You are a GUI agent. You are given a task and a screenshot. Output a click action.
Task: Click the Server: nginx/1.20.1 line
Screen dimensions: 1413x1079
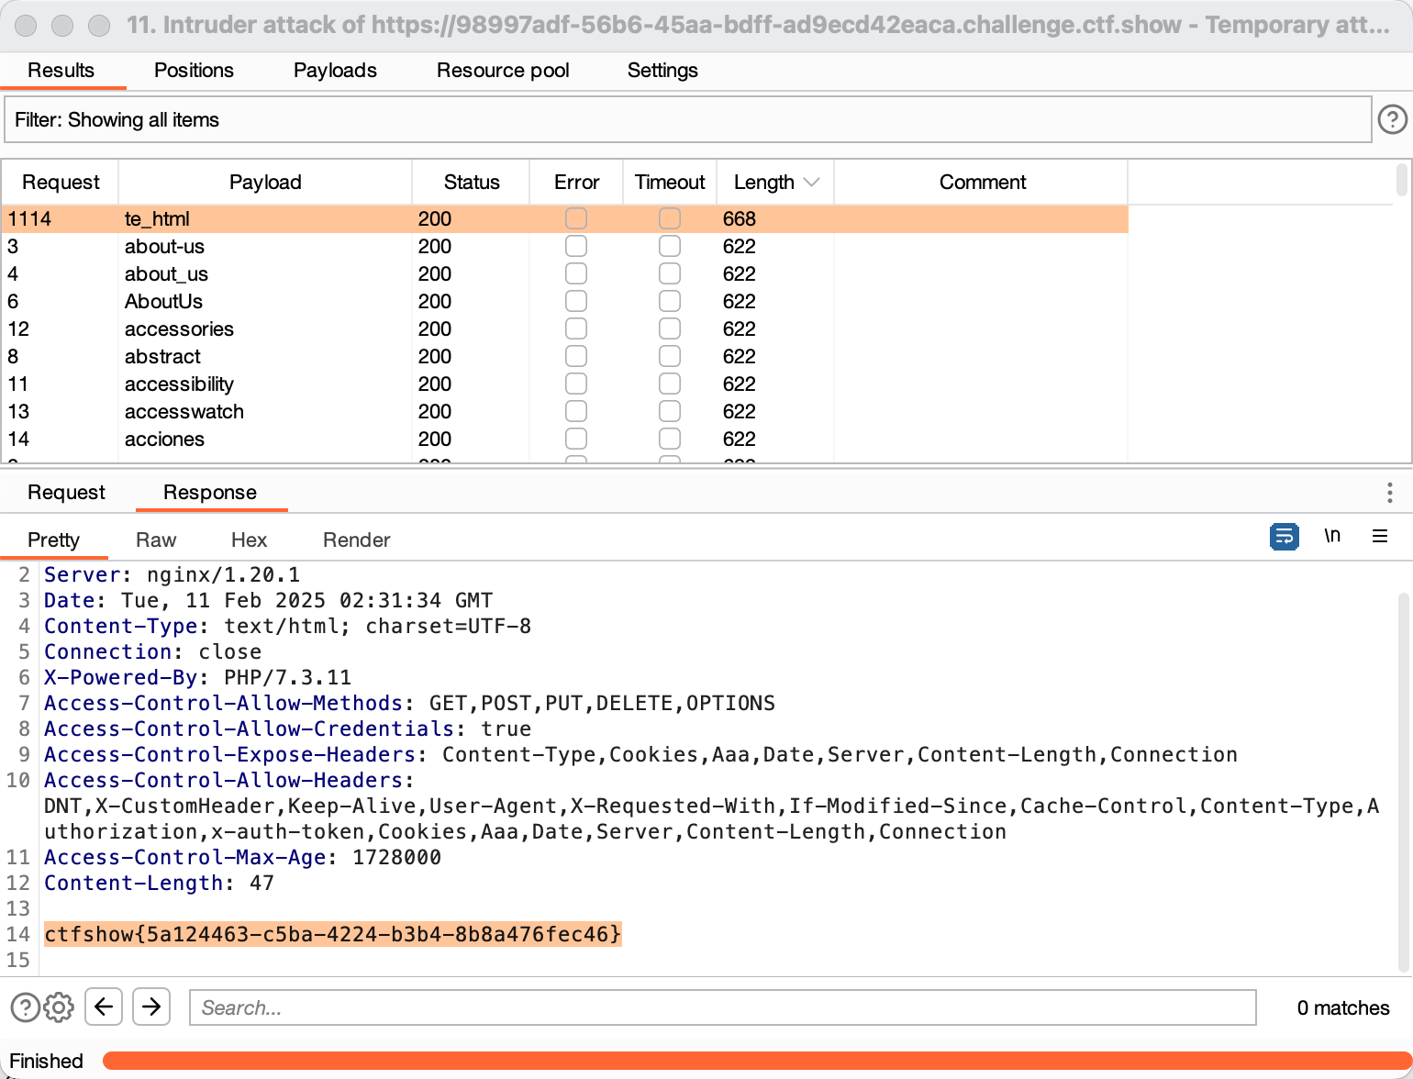tap(172, 574)
